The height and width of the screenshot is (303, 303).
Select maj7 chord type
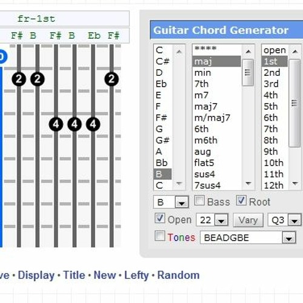[x=217, y=107]
